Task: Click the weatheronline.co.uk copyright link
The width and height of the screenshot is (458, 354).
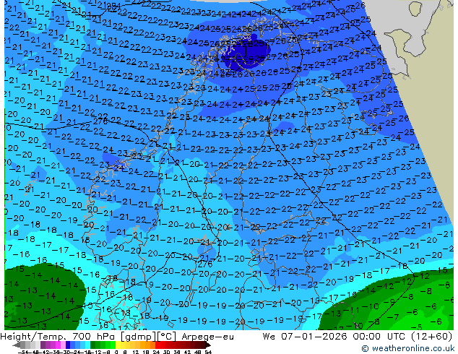Action: click(407, 348)
